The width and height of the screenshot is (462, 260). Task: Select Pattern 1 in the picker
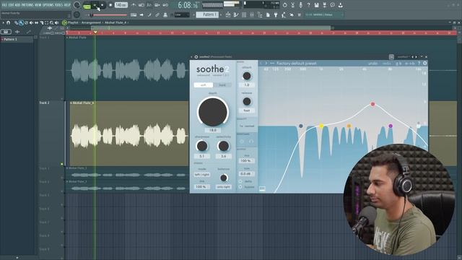pyautogui.click(x=17, y=39)
